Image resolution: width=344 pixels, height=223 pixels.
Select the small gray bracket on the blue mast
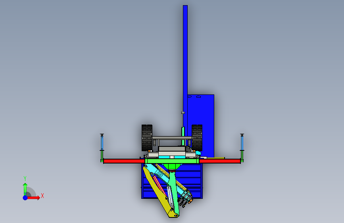pyautogui.click(x=183, y=113)
